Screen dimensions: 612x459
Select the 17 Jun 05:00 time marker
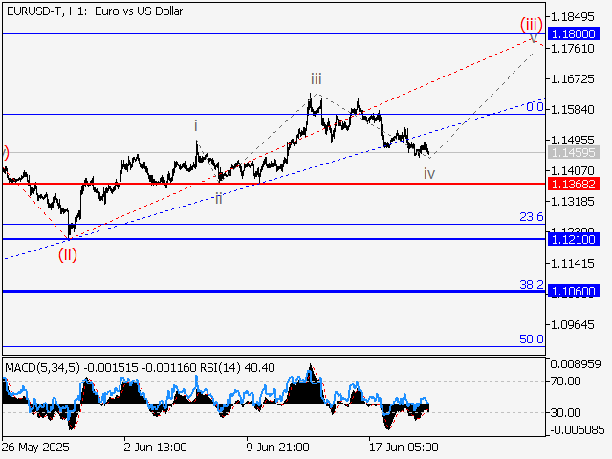point(404,447)
